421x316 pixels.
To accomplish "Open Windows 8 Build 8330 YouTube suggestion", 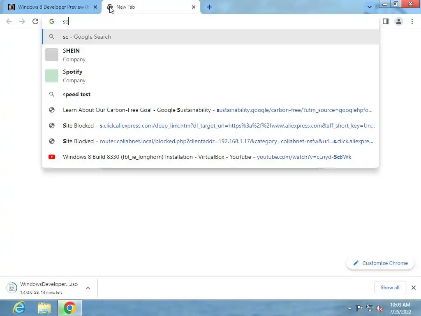I will [x=210, y=157].
